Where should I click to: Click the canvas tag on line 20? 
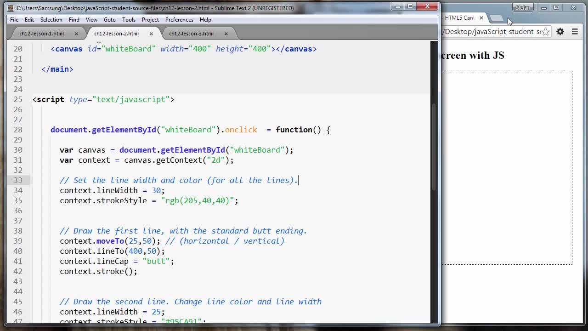[184, 49]
